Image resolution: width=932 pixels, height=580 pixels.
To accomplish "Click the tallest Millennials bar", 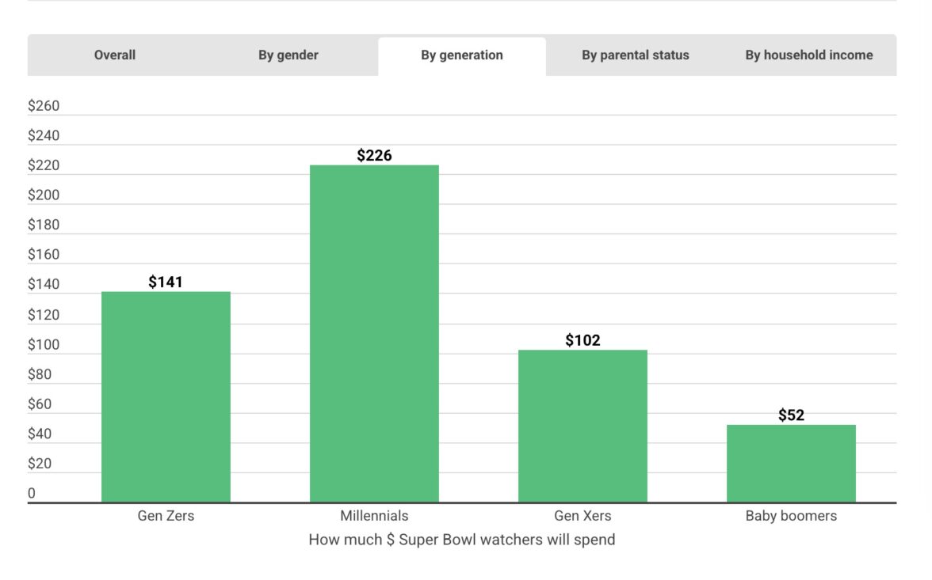I will (374, 333).
